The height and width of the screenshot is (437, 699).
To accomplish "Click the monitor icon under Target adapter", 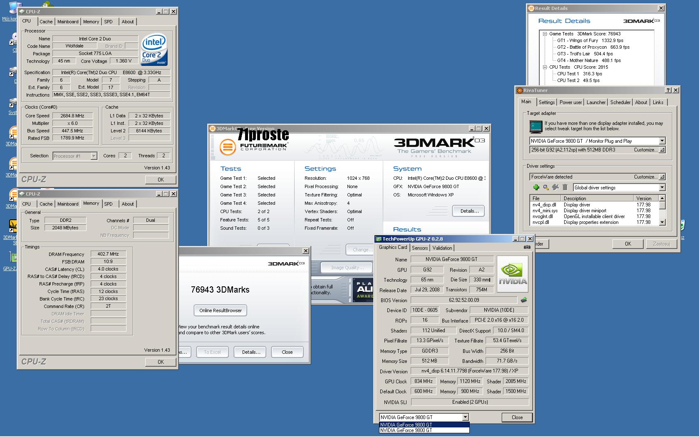I will pos(536,126).
